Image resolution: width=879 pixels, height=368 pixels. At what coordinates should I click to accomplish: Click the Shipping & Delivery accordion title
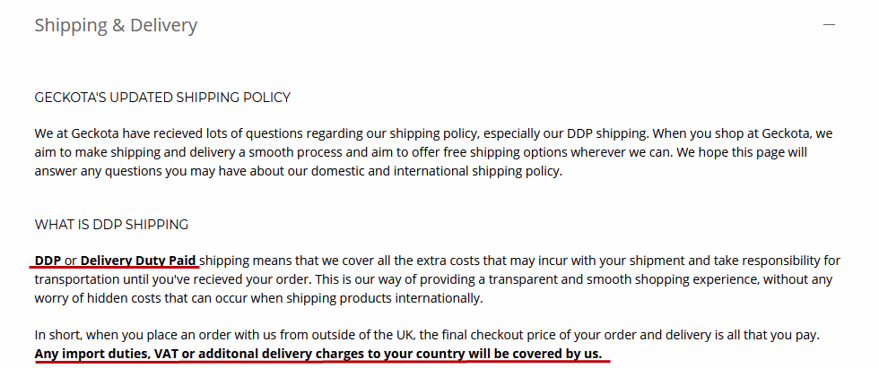116,26
